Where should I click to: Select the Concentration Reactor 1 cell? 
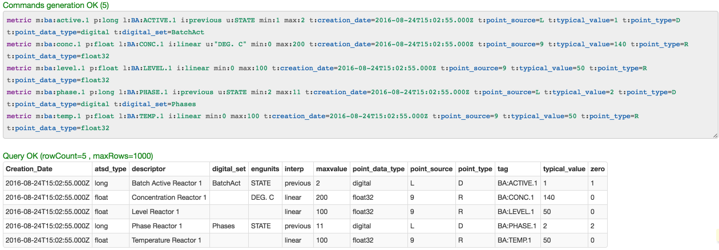point(169,197)
